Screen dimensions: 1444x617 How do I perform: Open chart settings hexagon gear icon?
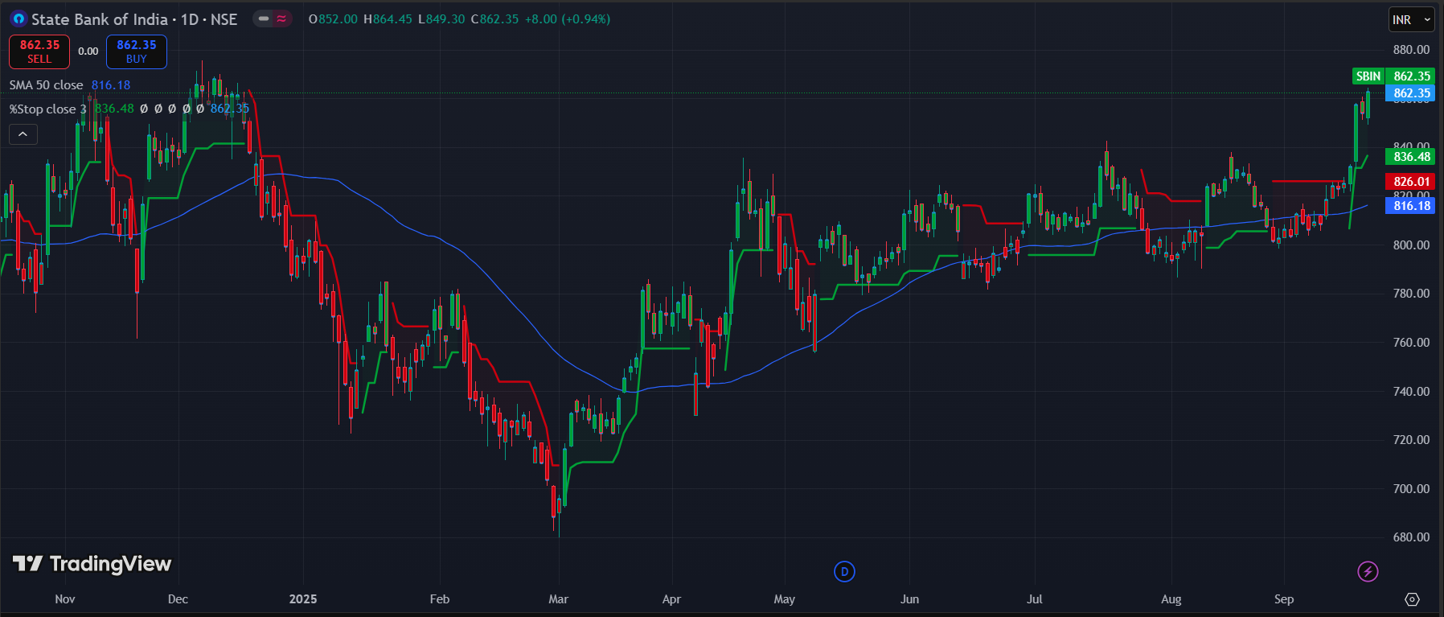coord(1412,599)
